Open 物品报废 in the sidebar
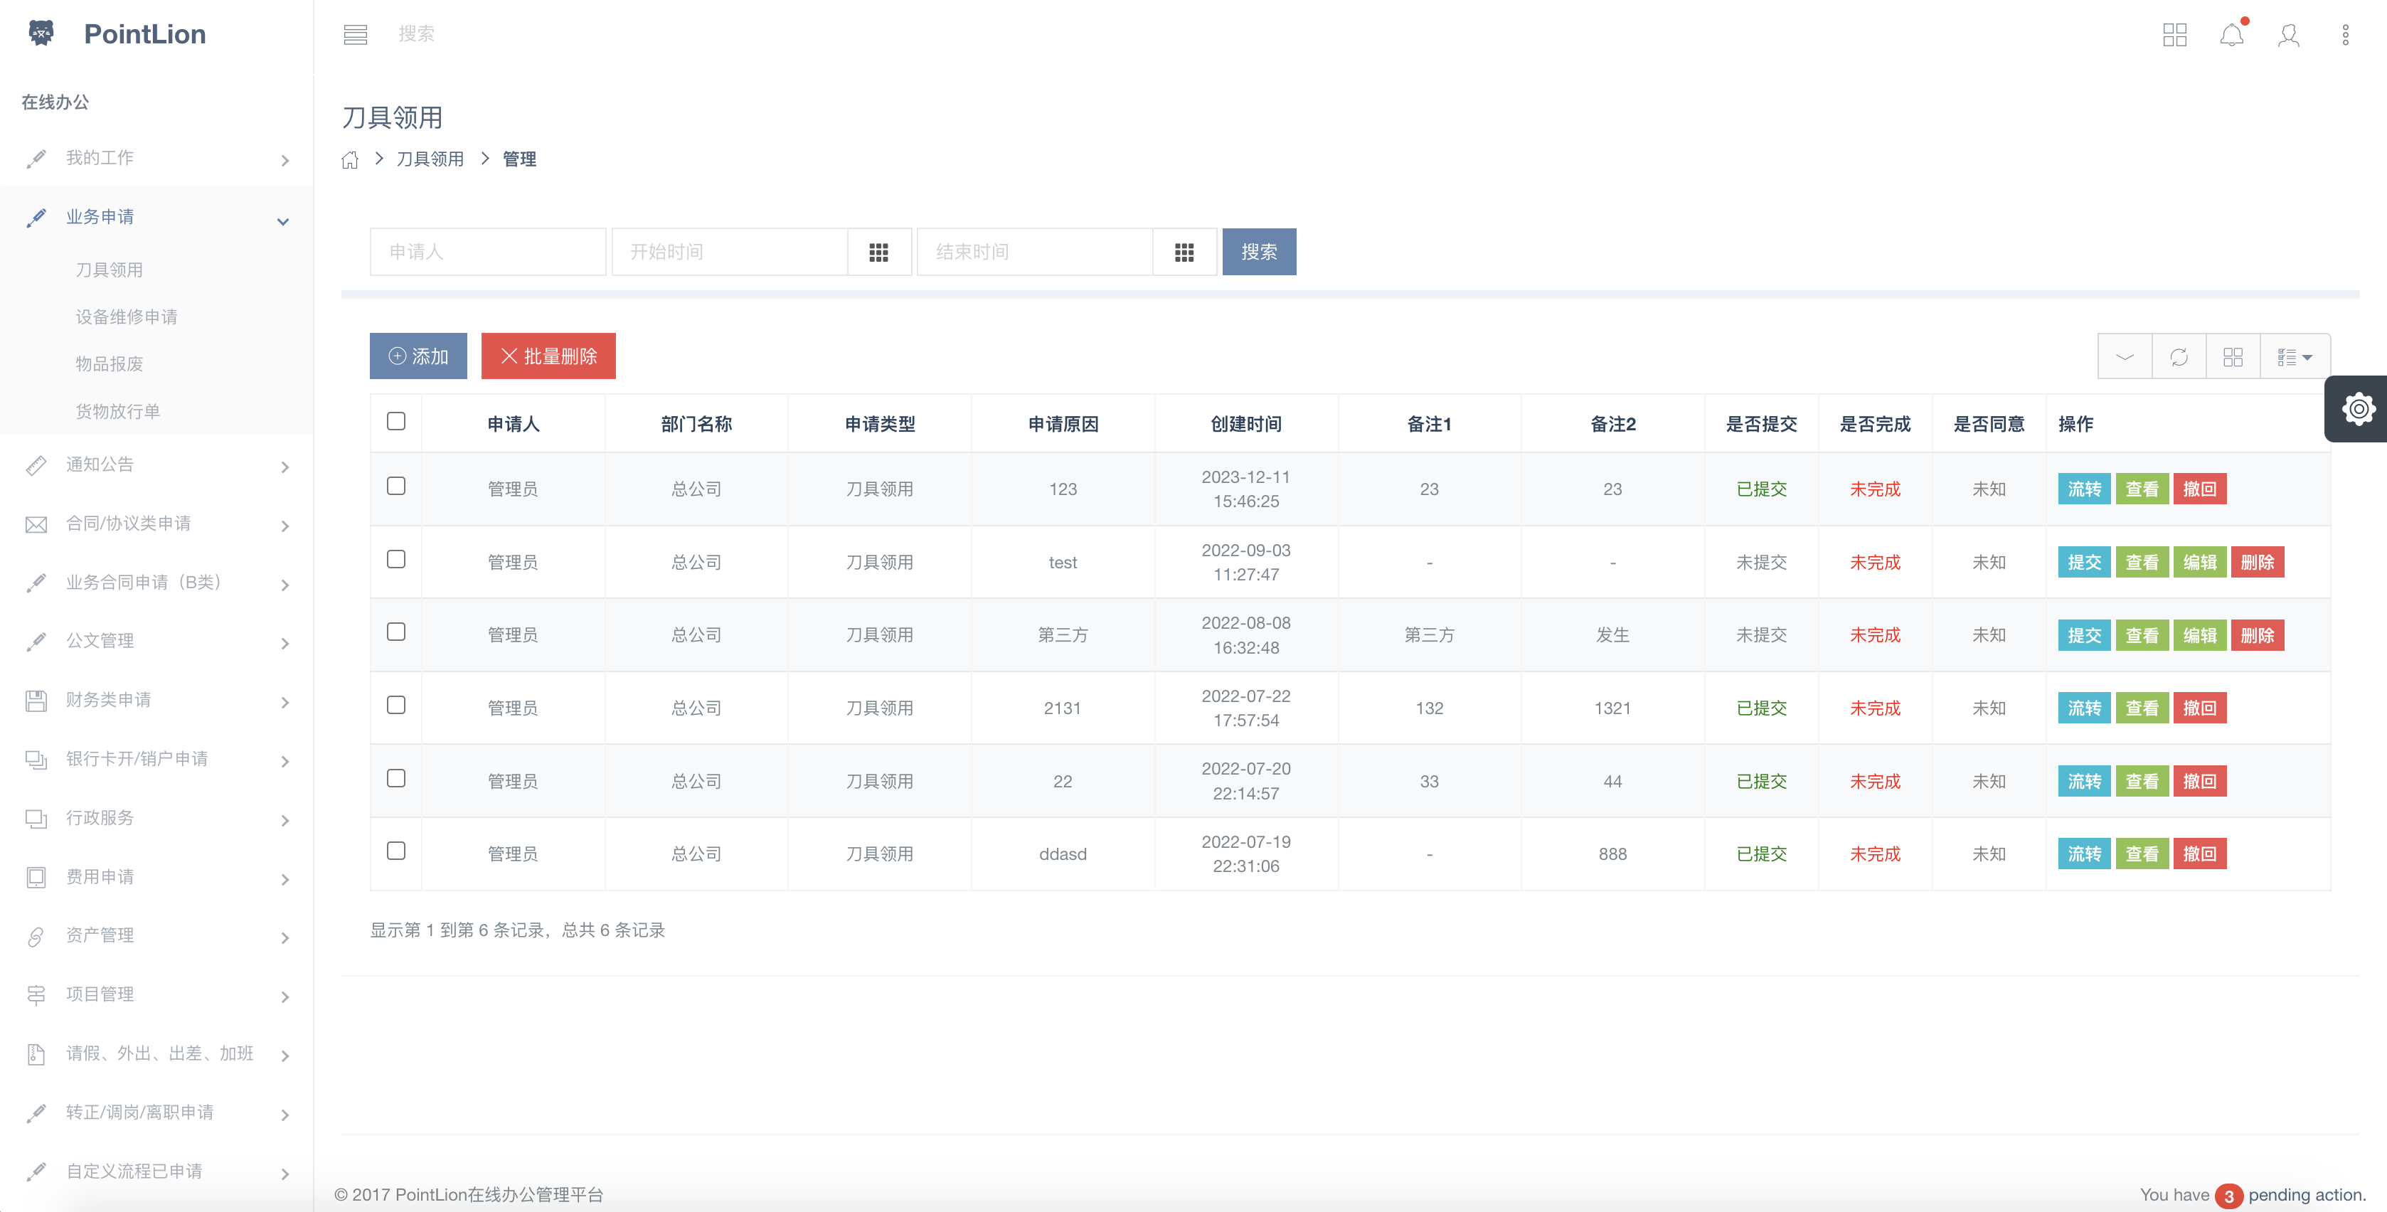This screenshot has width=2387, height=1212. tap(110, 364)
